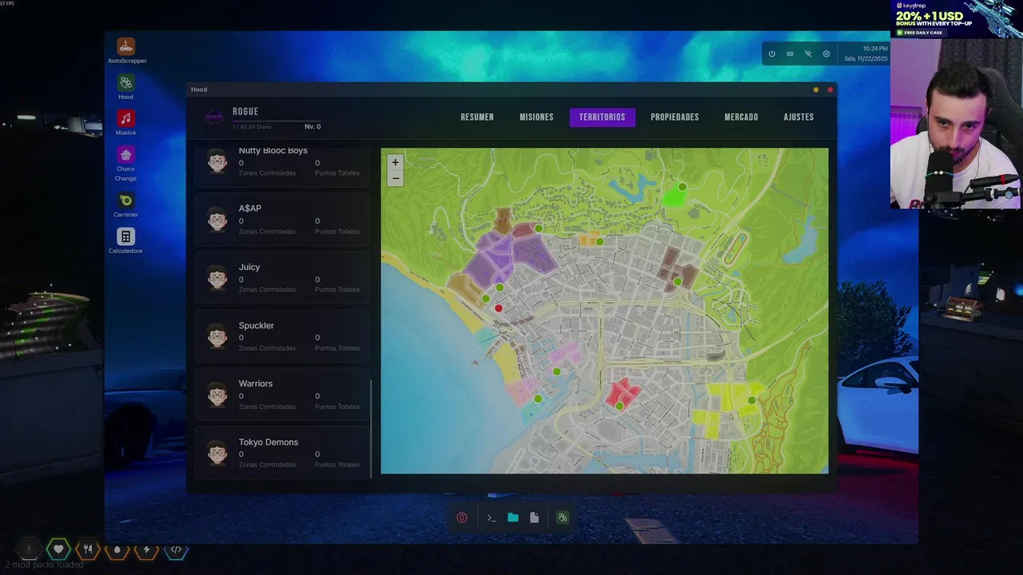The height and width of the screenshot is (575, 1023).
Task: Click the lightning bolt HUD icon
Action: 146,549
